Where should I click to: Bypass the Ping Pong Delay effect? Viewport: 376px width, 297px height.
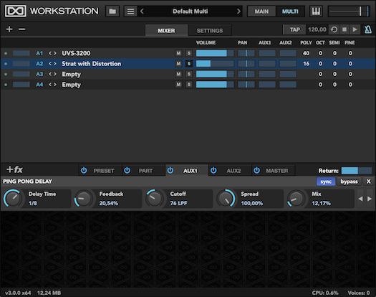coord(349,181)
